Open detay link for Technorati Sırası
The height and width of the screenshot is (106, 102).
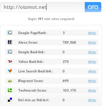click(x=92, y=90)
